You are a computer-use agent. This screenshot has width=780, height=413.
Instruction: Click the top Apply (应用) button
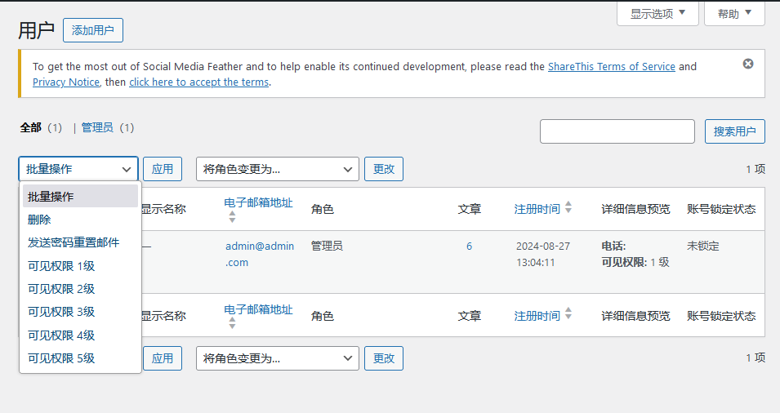click(163, 169)
